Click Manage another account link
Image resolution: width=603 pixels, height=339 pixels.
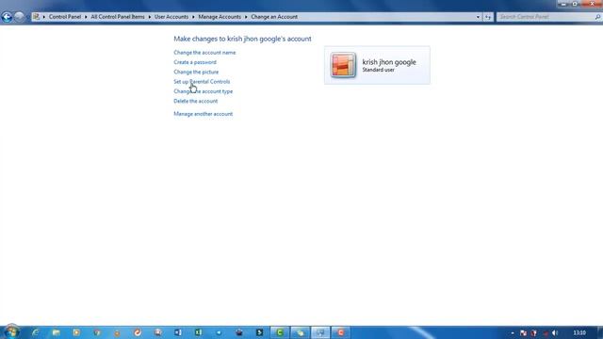point(204,114)
